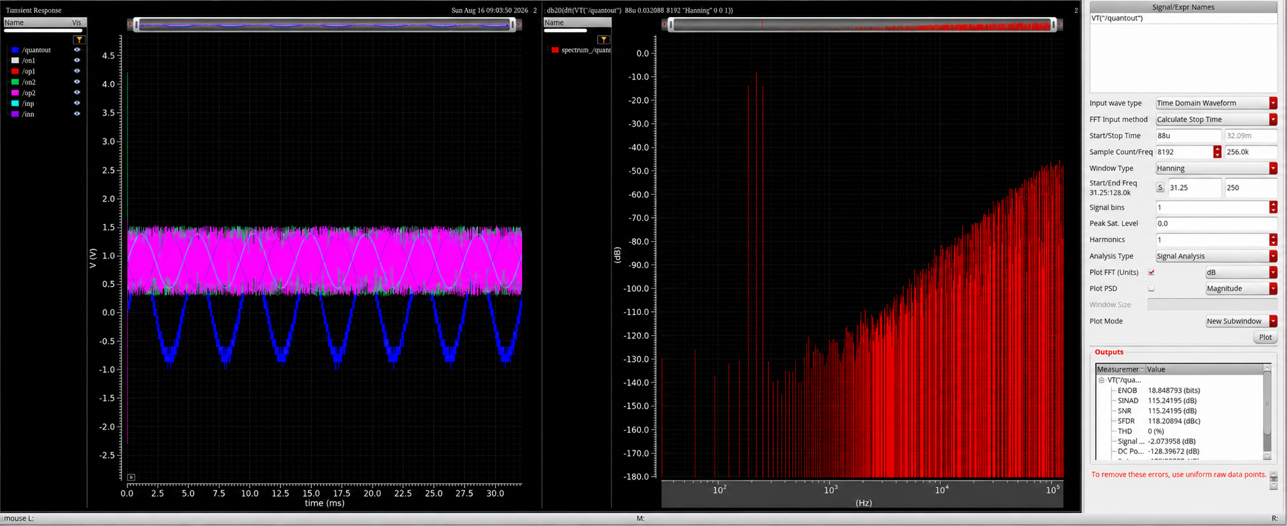Select the SFDR 118.20894 (dBc) row
This screenshot has height=526, width=1287.
pyautogui.click(x=1180, y=421)
